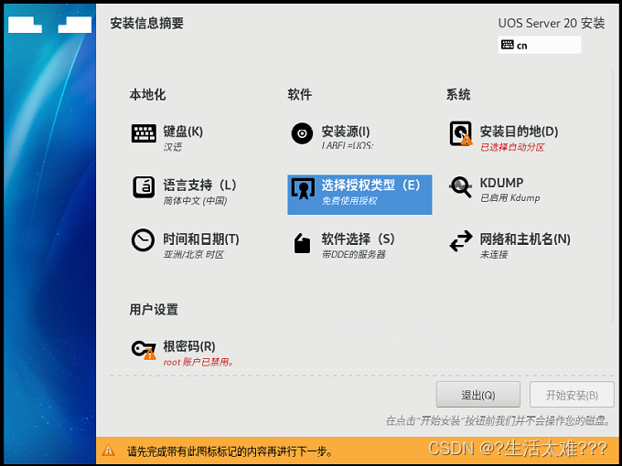Open the 键盘(K) label
Image resolution: width=622 pixels, height=466 pixels.
(183, 132)
